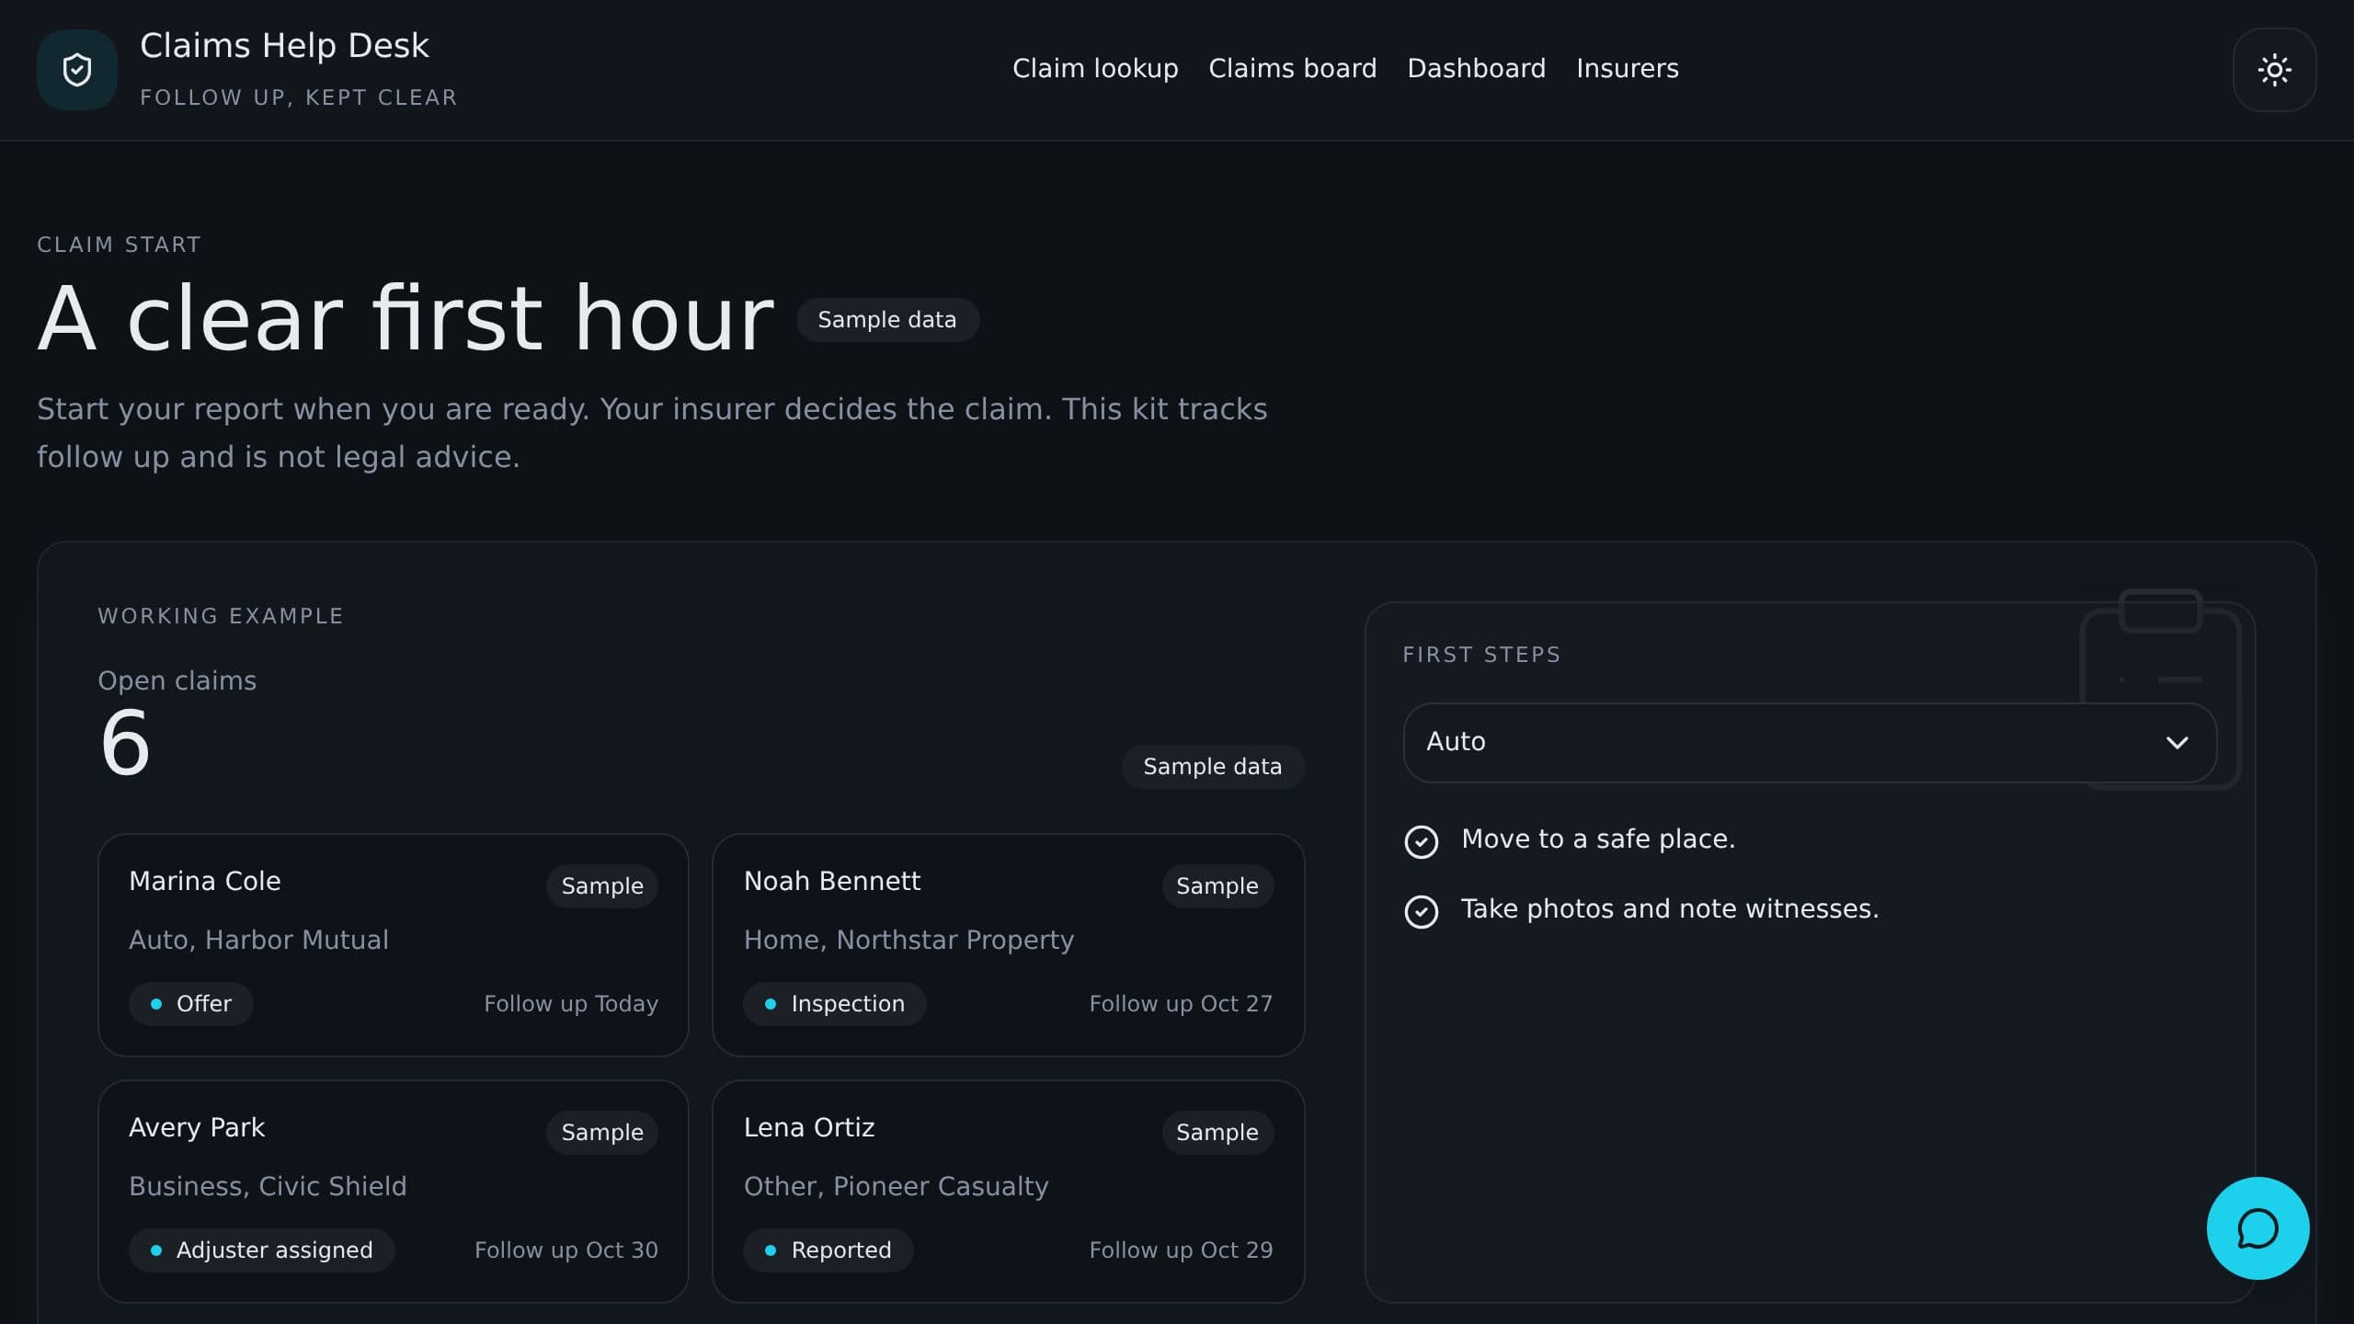2354x1324 pixels.
Task: Open the Avery Park claim card
Action: pyautogui.click(x=394, y=1192)
